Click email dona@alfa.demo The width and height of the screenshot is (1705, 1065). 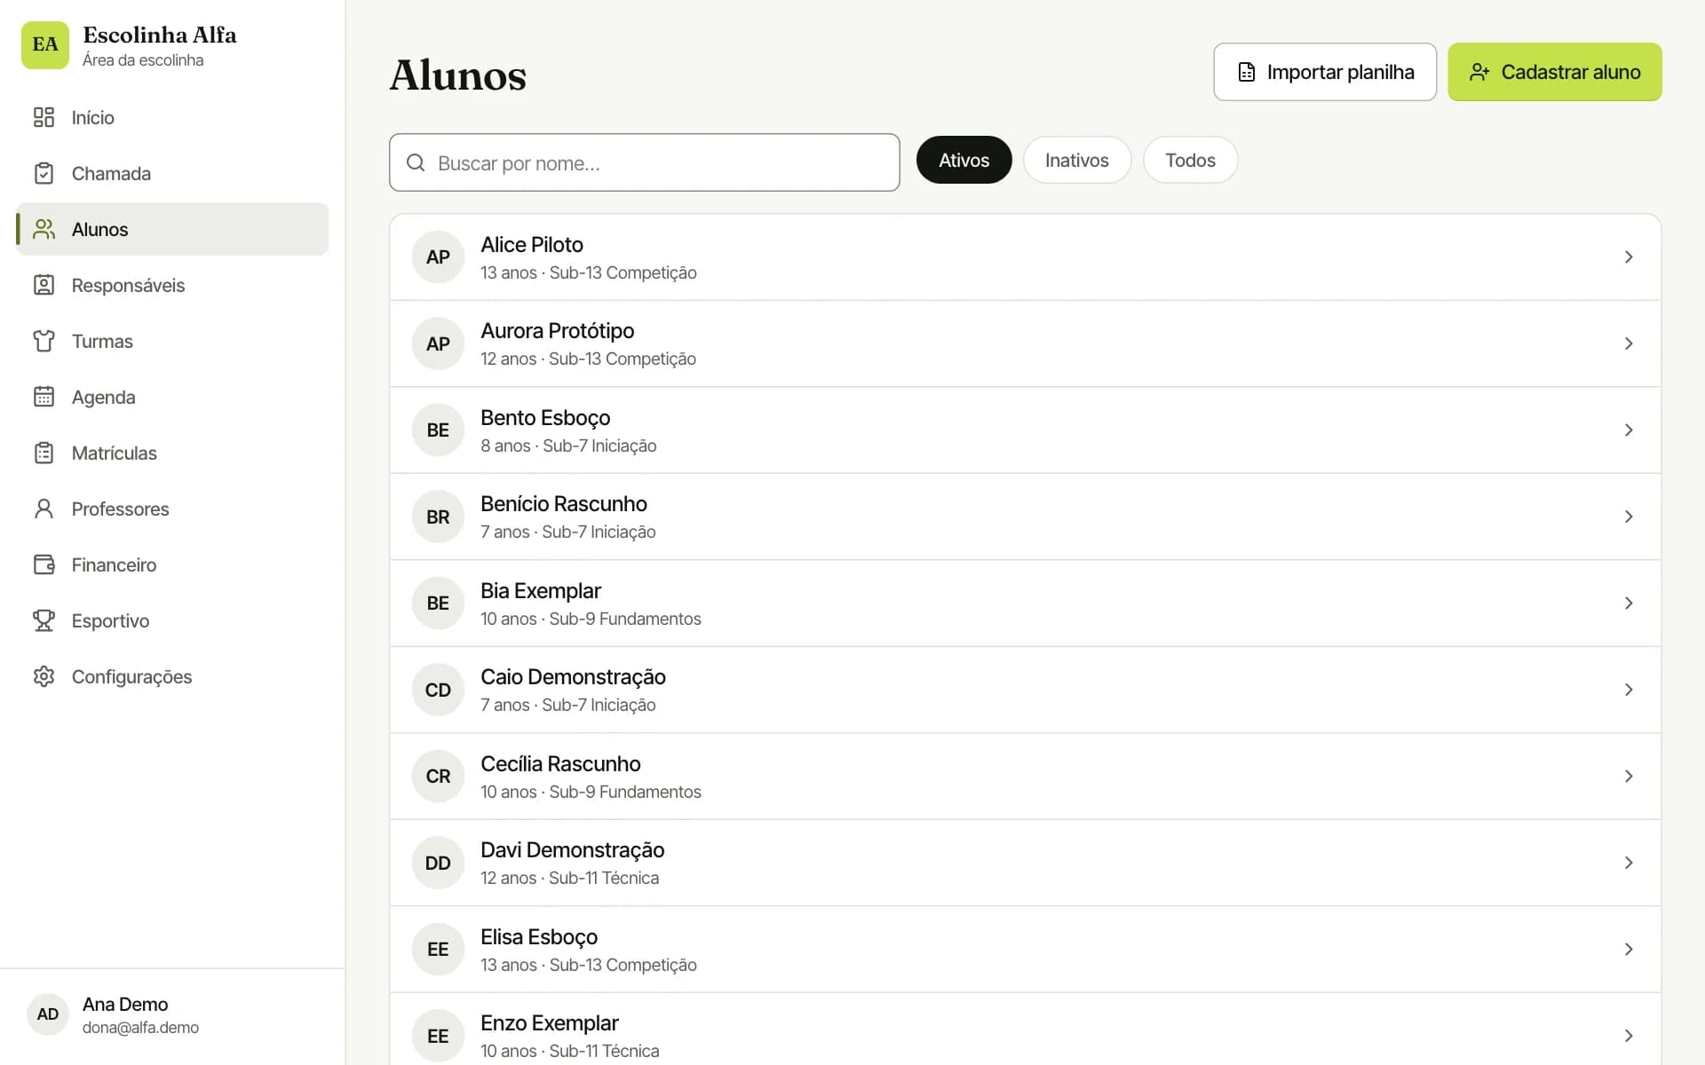pos(140,1027)
